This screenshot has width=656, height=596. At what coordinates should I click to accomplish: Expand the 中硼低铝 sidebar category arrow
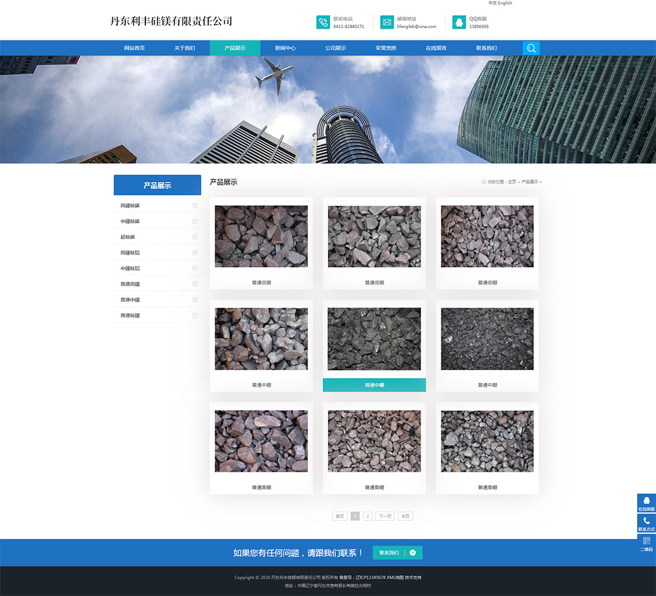(195, 268)
